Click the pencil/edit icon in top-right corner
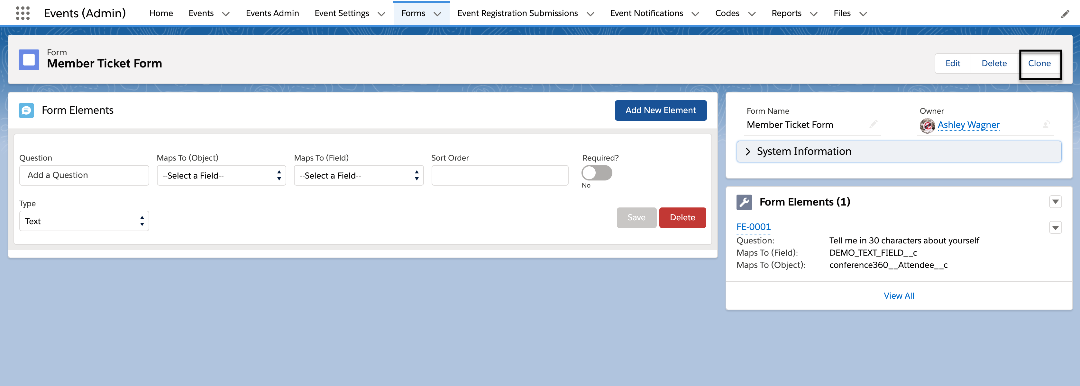1080x386 pixels. (1065, 13)
